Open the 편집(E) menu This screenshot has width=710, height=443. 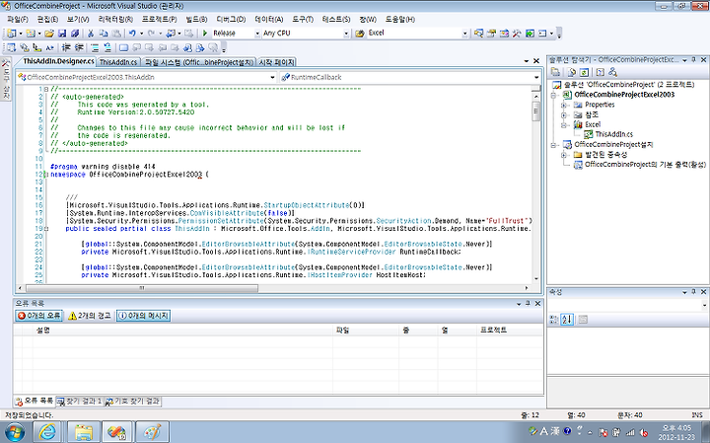[47, 20]
